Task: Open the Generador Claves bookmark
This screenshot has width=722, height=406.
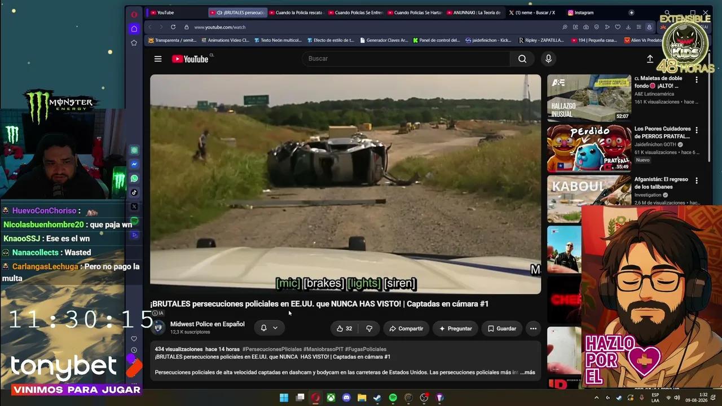Action: click(384, 41)
